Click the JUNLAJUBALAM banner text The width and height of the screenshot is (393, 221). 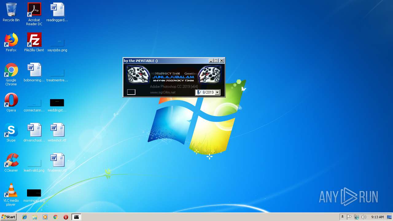(x=173, y=77)
